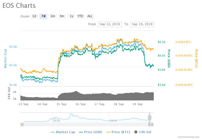202x139 pixels.
Task: Open the coinmarketcap.com credit link
Action: click(x=188, y=137)
